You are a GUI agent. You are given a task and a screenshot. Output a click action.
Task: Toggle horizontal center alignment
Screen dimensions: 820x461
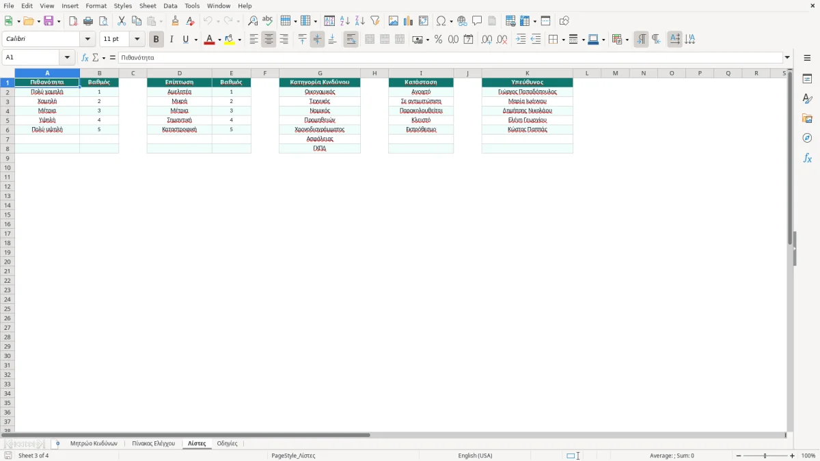269,40
